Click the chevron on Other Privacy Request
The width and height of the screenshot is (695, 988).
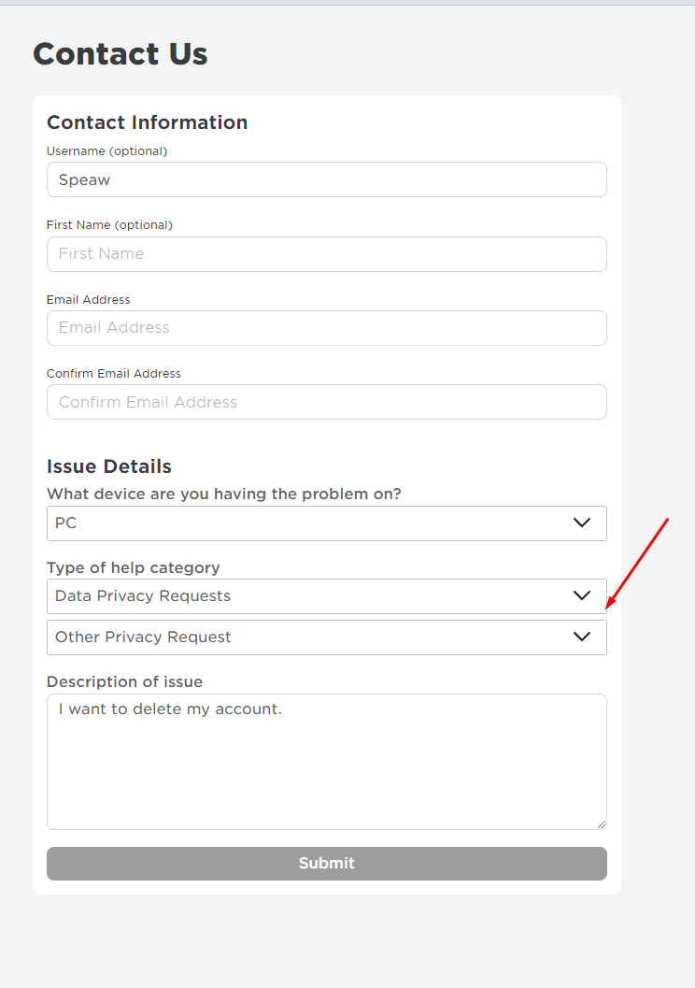point(582,637)
